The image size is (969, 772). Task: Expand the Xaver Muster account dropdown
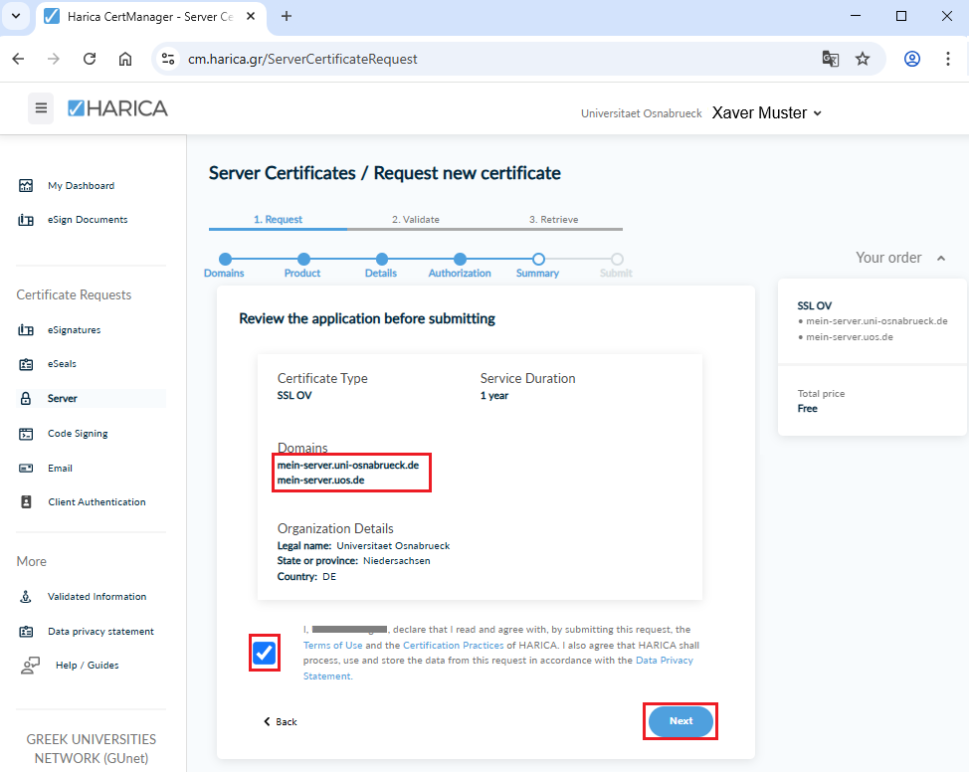pyautogui.click(x=766, y=113)
